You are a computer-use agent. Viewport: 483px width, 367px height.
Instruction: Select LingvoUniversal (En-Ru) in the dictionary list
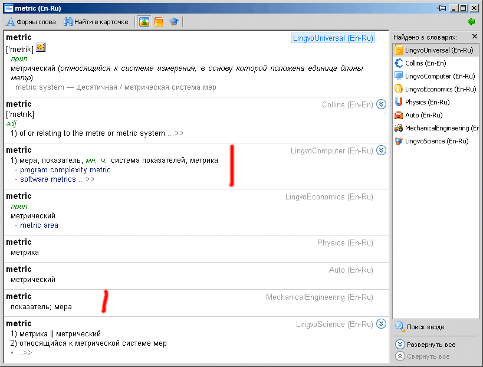tap(436, 50)
